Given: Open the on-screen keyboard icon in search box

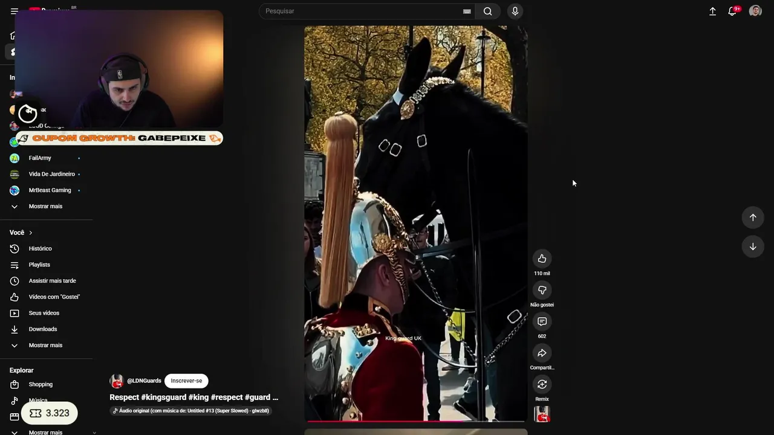Looking at the screenshot, I should click(467, 11).
